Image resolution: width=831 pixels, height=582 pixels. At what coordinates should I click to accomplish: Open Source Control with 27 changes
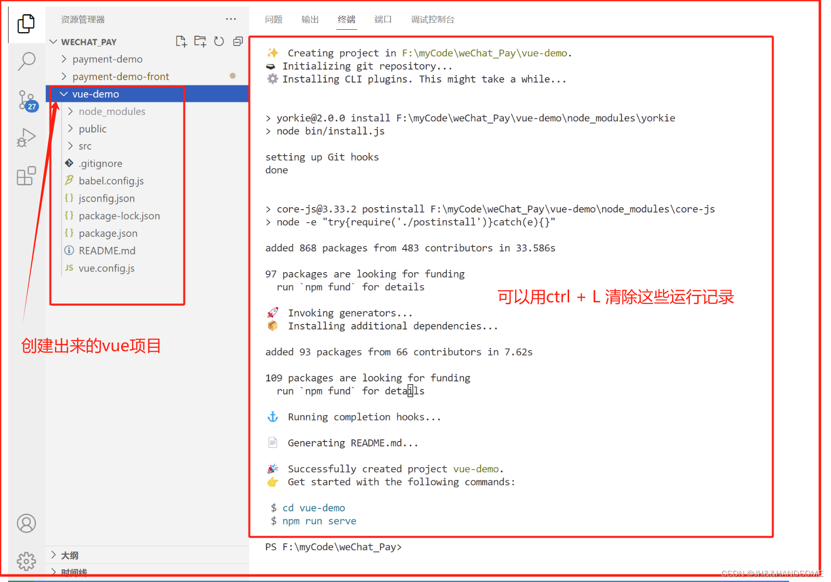27,100
